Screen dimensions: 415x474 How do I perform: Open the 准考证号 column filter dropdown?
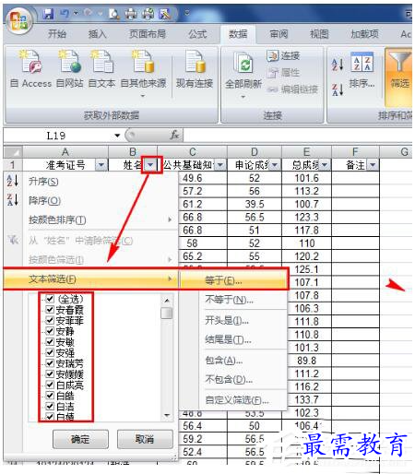[101, 165]
